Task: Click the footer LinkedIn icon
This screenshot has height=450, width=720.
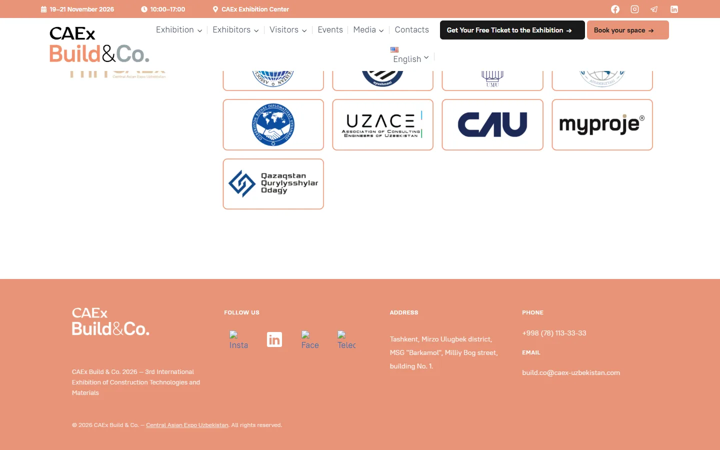Action: click(x=274, y=339)
